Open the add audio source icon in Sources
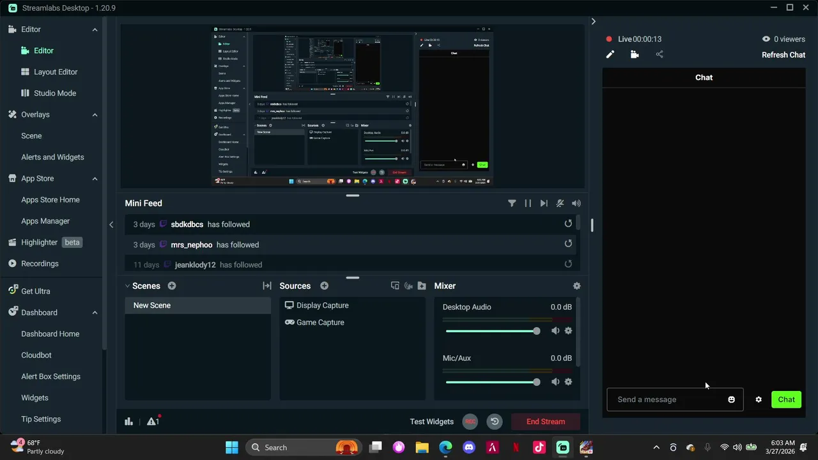Image resolution: width=818 pixels, height=460 pixels. [x=408, y=286]
